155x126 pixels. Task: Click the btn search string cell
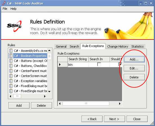pyautogui.click(x=78, y=65)
